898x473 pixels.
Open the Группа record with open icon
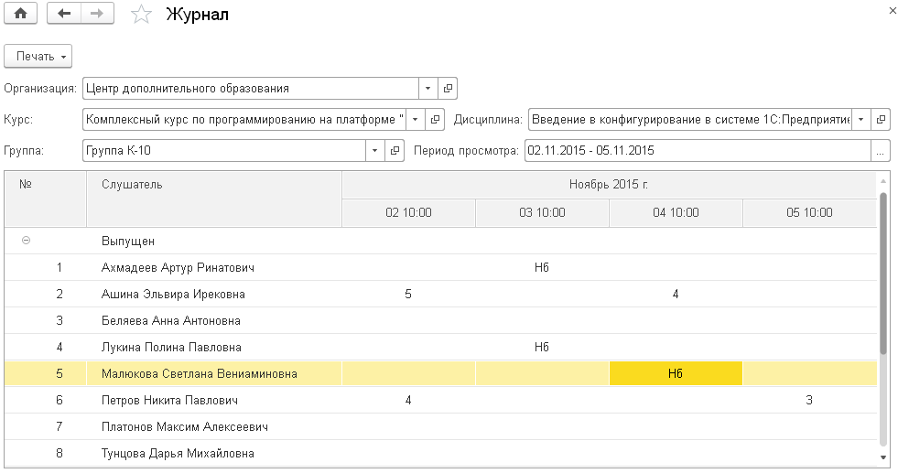pyautogui.click(x=395, y=151)
